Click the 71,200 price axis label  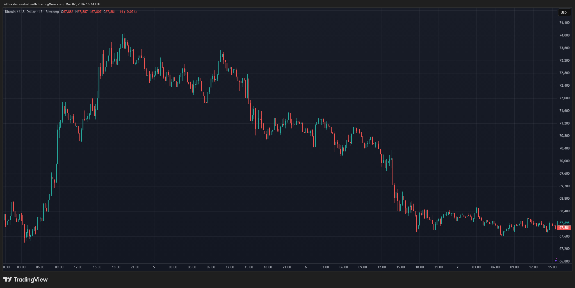tap(564, 123)
